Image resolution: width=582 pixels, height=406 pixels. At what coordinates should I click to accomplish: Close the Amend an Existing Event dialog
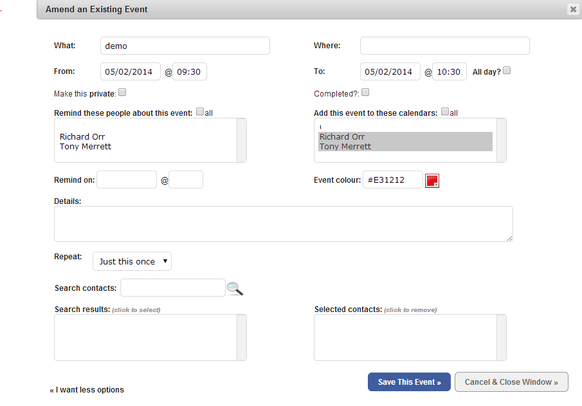(x=573, y=9)
